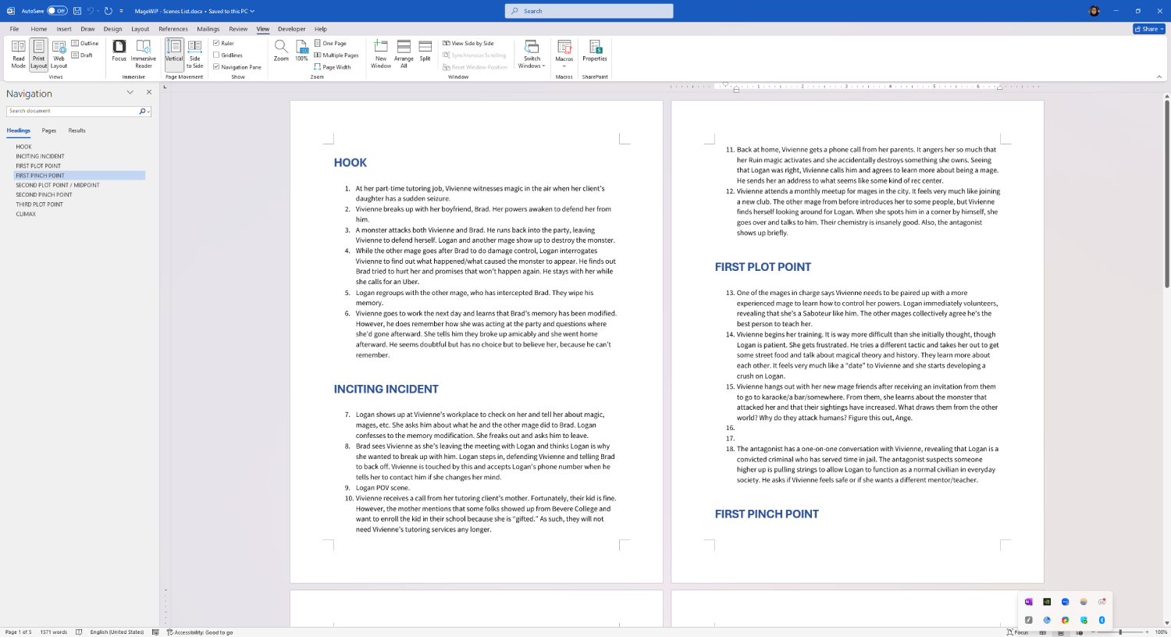The image size is (1171, 637).
Task: Open navigation search options dropdown arrow
Action: [x=148, y=112]
